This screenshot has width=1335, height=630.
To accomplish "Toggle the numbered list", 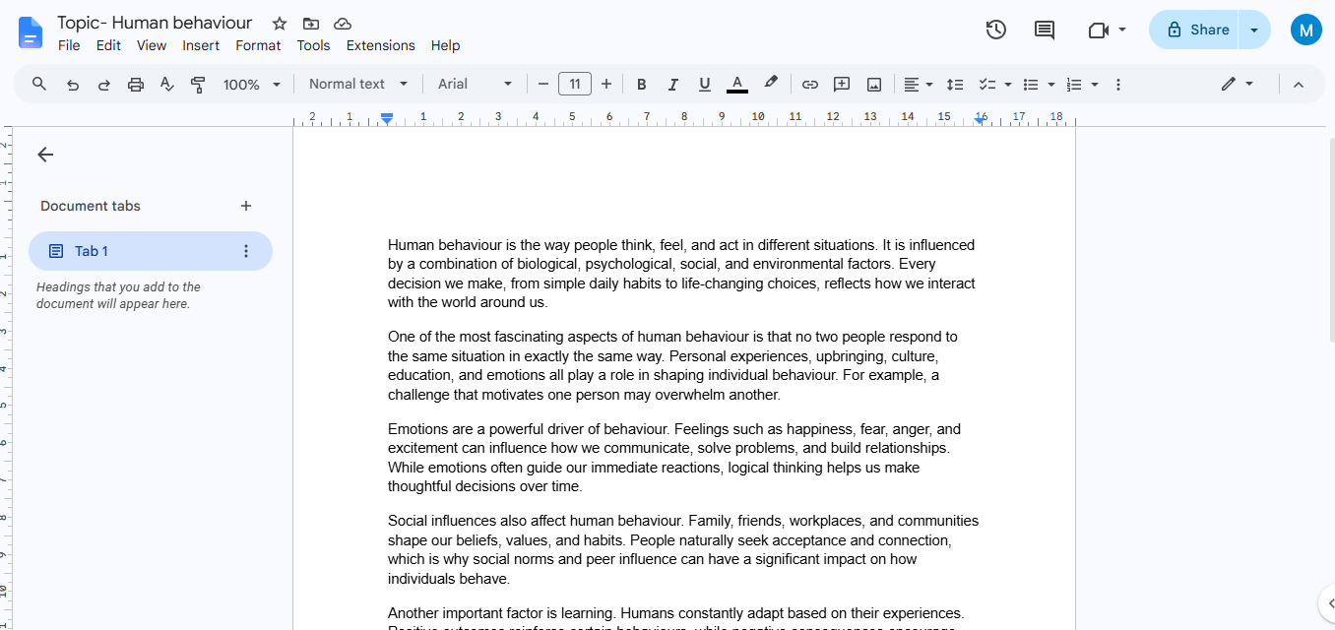I will (1074, 85).
